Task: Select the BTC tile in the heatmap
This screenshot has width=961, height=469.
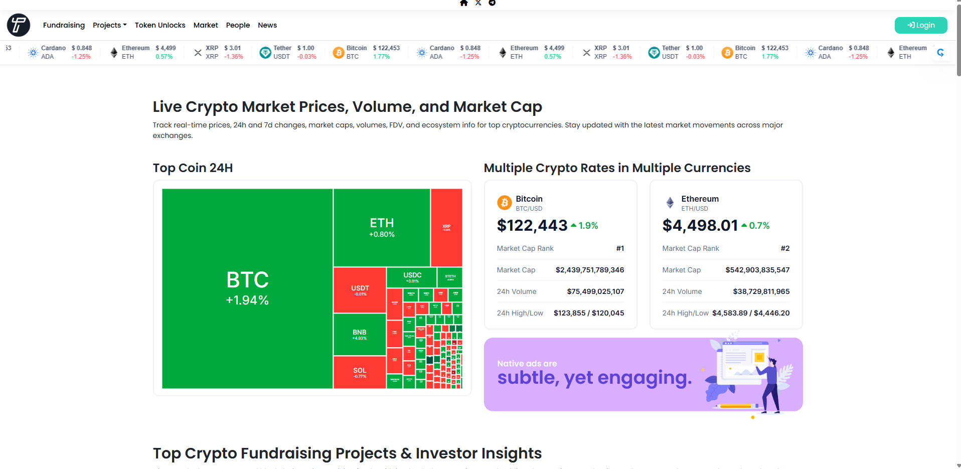Action: pos(247,288)
